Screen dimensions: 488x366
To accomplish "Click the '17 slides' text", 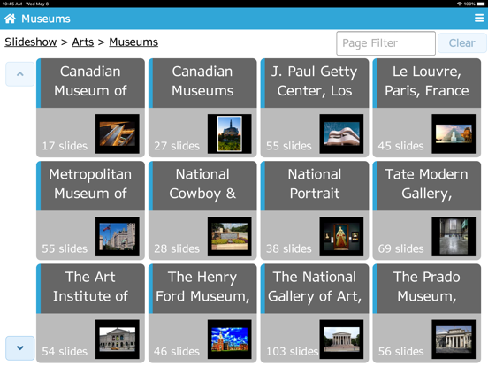I will [65, 146].
